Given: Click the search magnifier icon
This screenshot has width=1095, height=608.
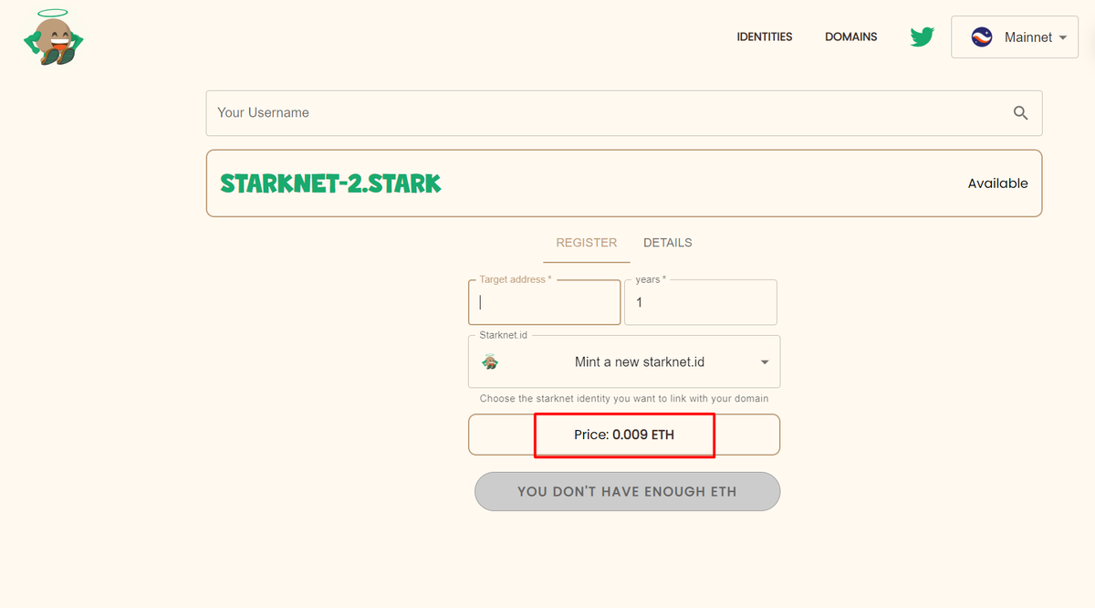Looking at the screenshot, I should [1020, 113].
